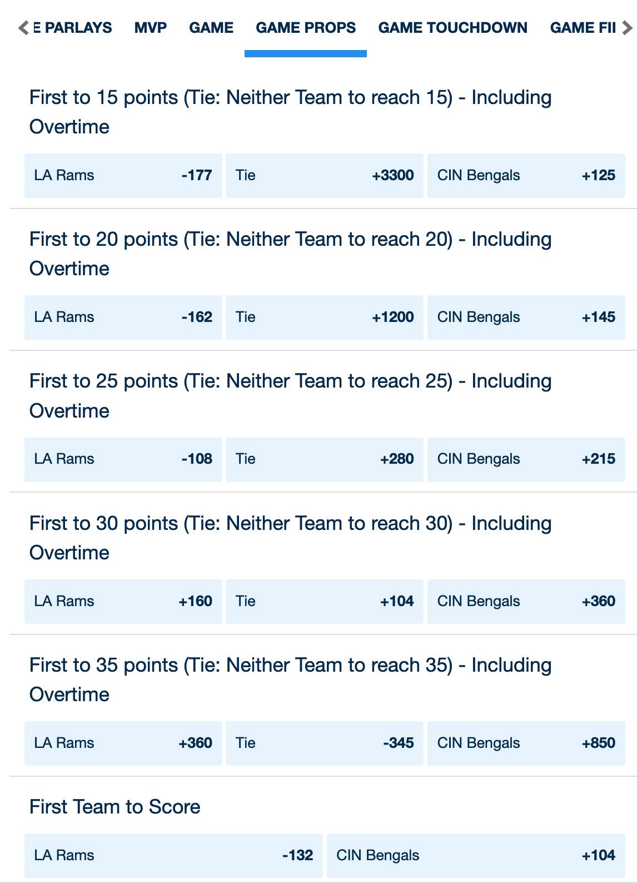Open the MVP tab

tap(151, 28)
